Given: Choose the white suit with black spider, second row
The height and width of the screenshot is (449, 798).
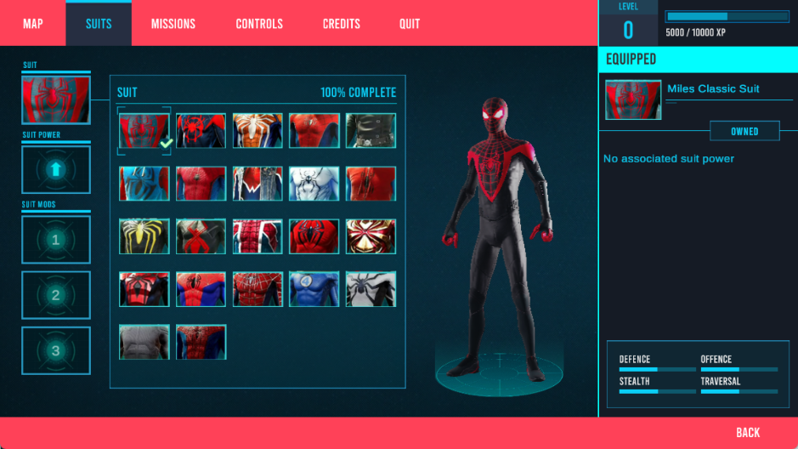Looking at the screenshot, I should click(314, 184).
